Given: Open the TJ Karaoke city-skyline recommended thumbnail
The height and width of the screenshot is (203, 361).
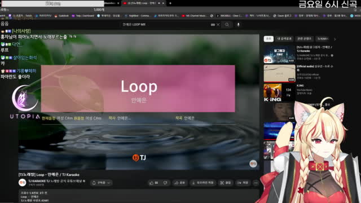Looking at the screenshot, I should click(280, 54).
